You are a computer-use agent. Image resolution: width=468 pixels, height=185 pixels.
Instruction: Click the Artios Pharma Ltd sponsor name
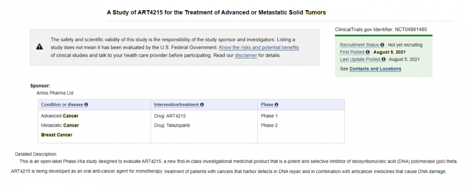pyautogui.click(x=55, y=93)
